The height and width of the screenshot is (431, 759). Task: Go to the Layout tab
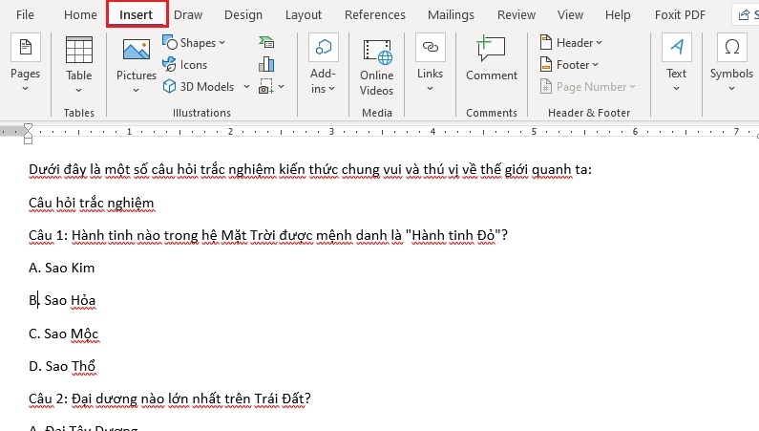tap(303, 15)
